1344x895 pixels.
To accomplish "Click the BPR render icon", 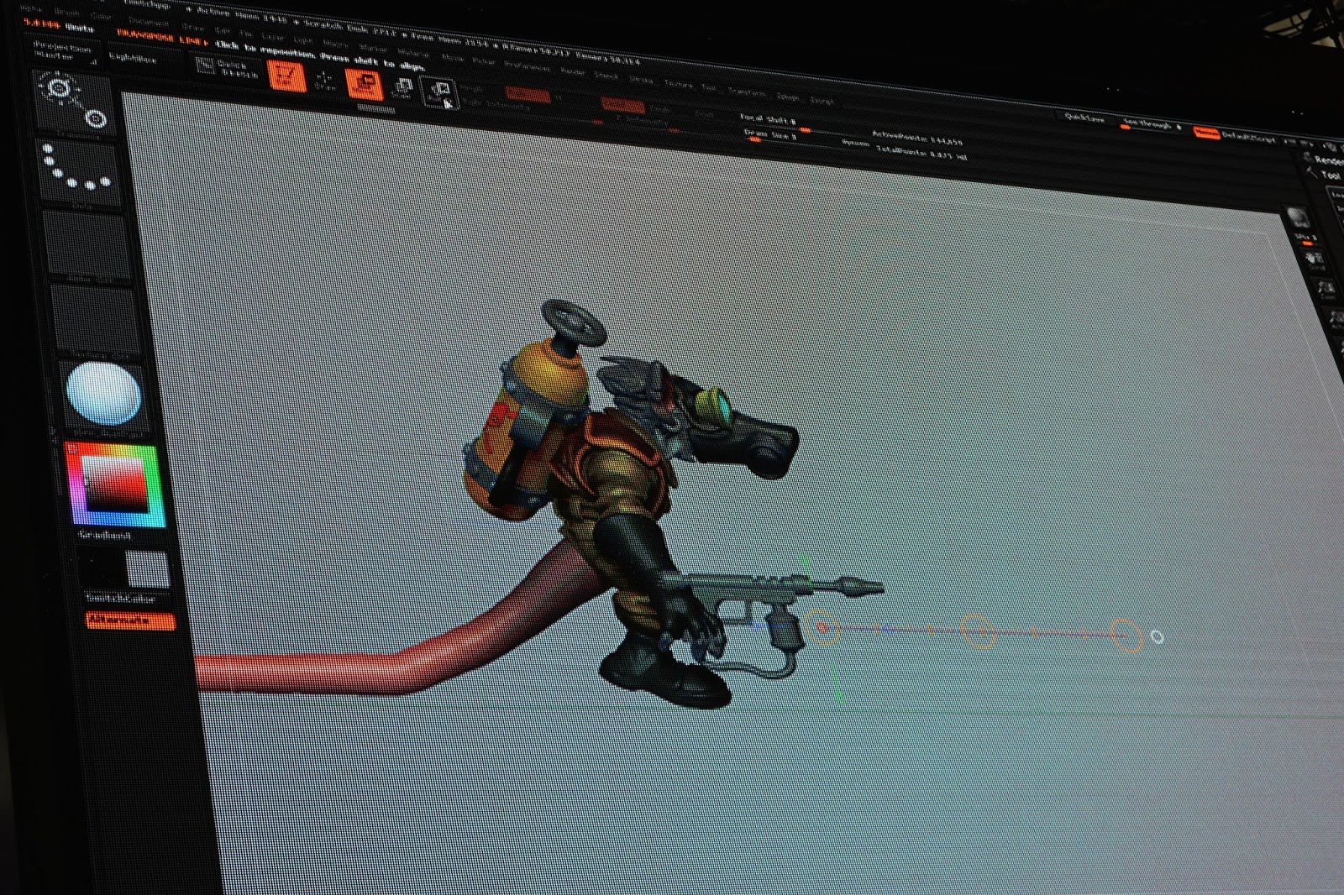I will pos(1298,217).
